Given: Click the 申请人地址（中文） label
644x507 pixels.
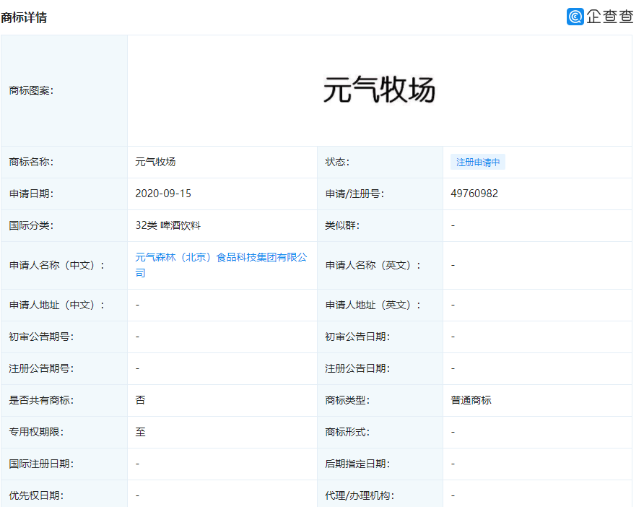Looking at the screenshot, I should tap(57, 305).
